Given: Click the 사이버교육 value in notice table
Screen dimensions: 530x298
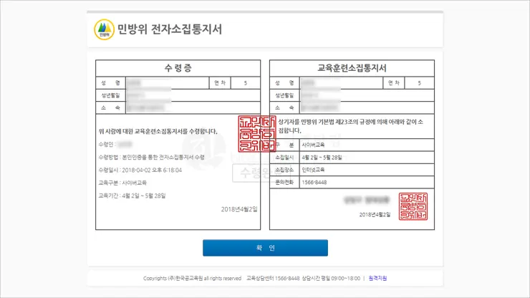Looking at the screenshot, I should click(x=313, y=145).
